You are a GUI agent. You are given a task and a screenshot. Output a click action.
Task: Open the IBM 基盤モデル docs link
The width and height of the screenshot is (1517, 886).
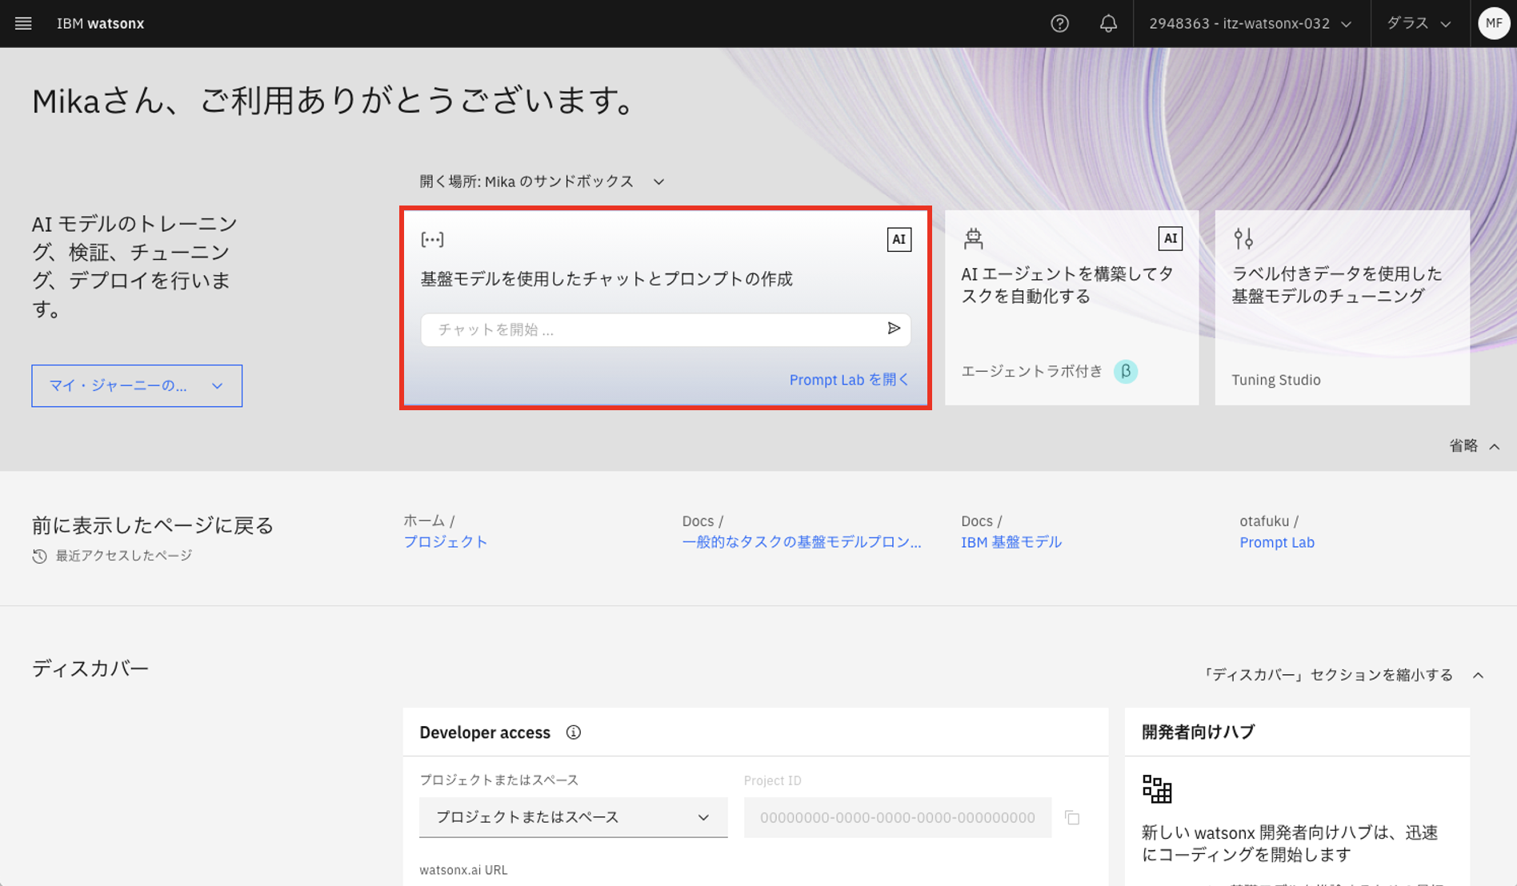tap(1011, 542)
